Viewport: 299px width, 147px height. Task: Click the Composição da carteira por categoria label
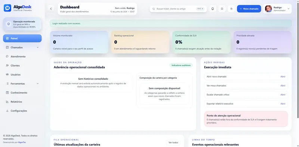(158, 78)
